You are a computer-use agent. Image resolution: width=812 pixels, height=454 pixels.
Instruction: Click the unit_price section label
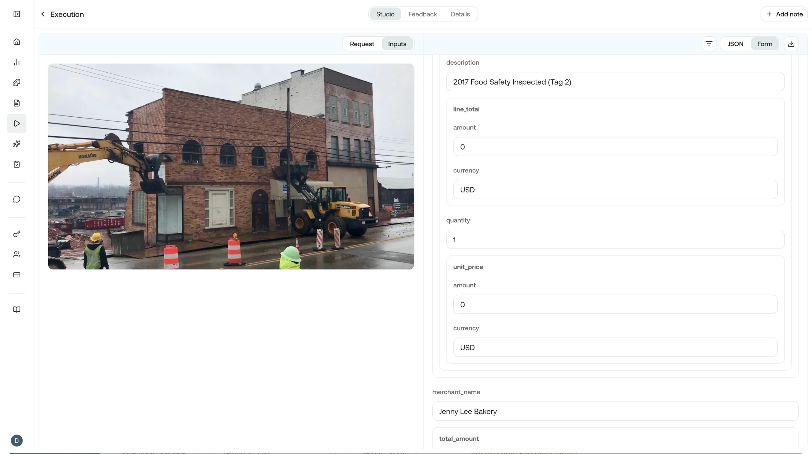(468, 267)
